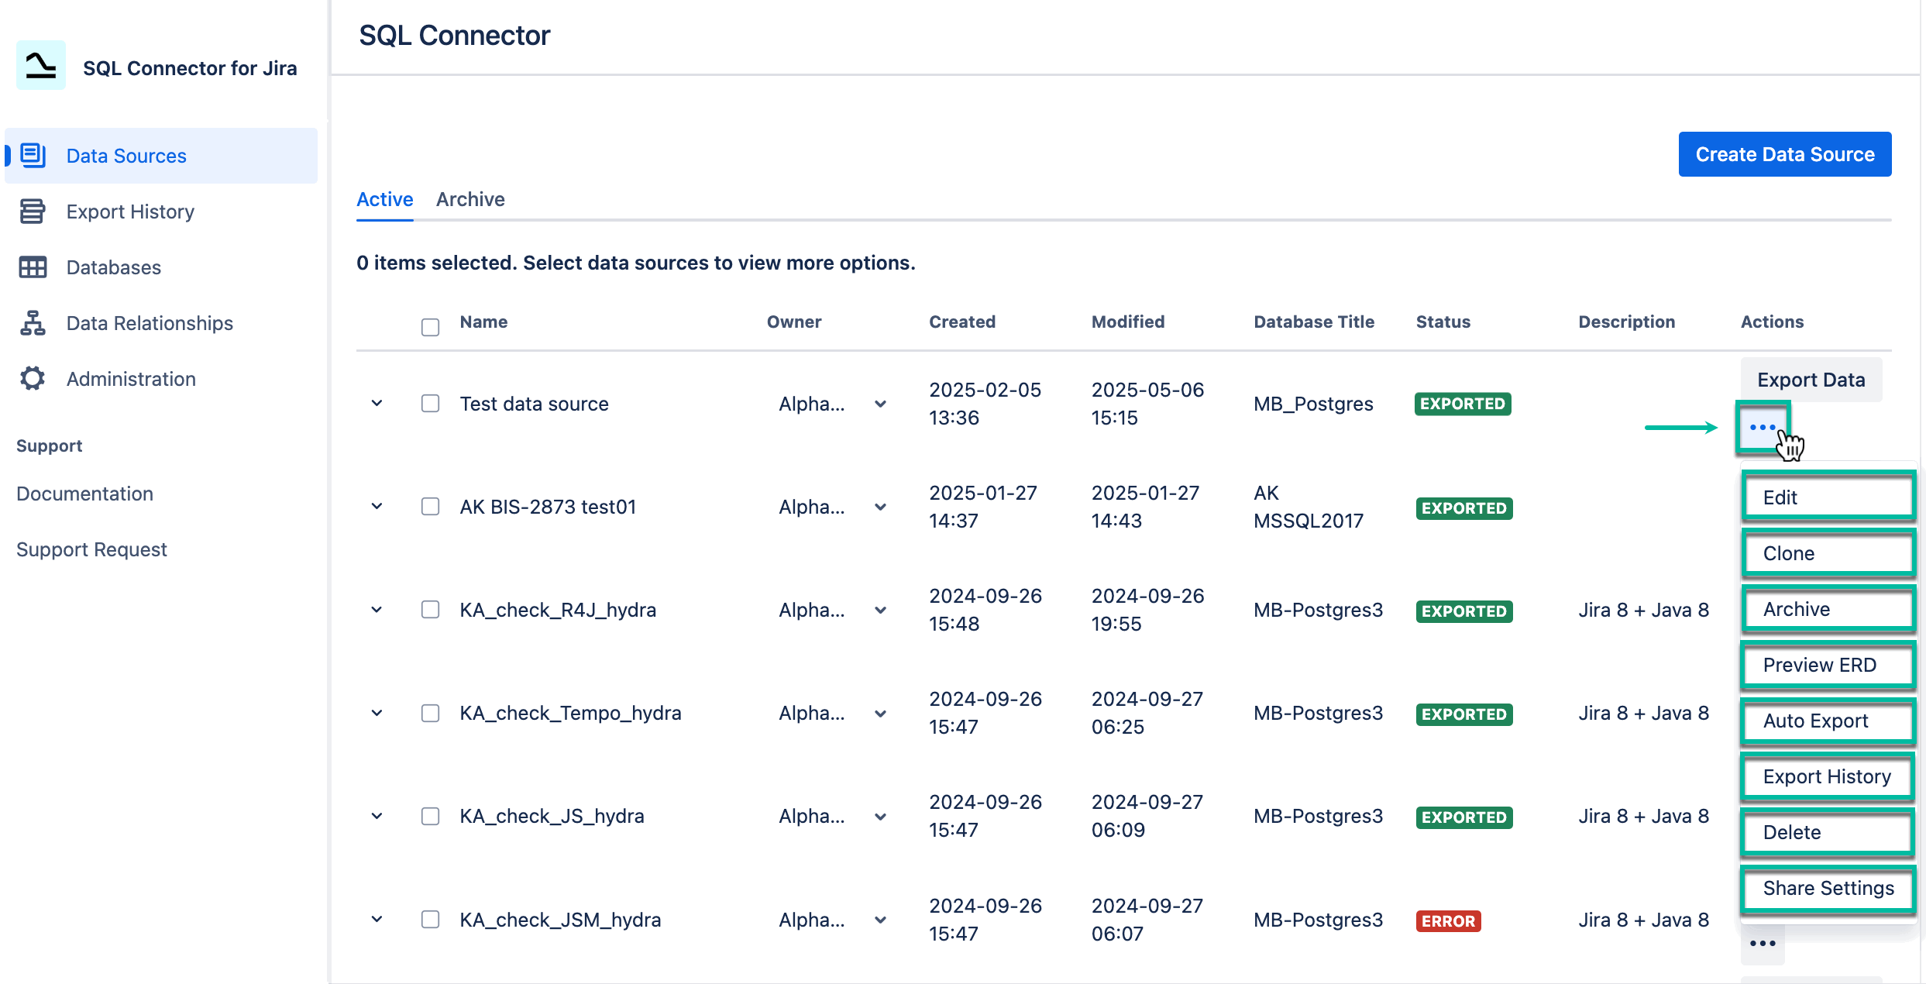Image resolution: width=1926 pixels, height=984 pixels.
Task: Open the actions ellipsis for Test data source
Action: [x=1763, y=427]
